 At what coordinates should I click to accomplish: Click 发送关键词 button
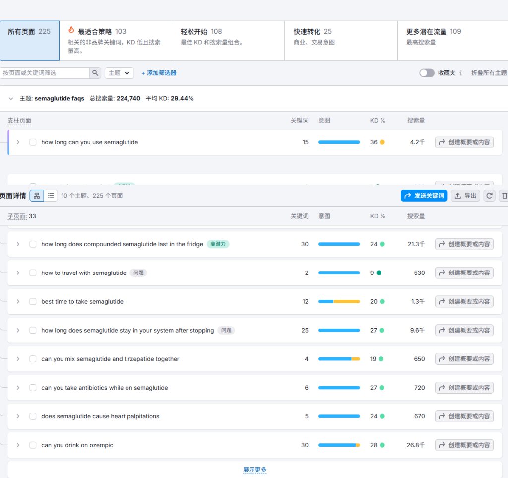pyautogui.click(x=424, y=196)
